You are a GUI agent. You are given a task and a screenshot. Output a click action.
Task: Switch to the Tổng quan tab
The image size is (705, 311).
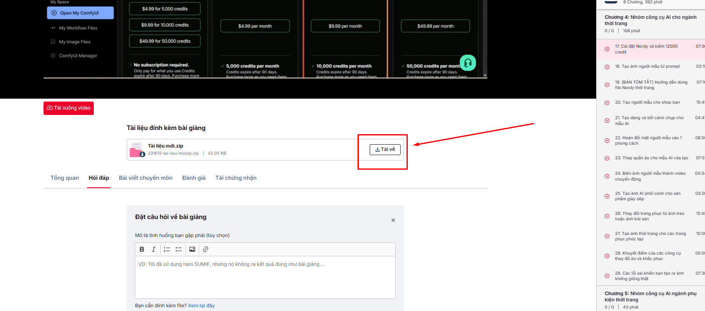64,178
